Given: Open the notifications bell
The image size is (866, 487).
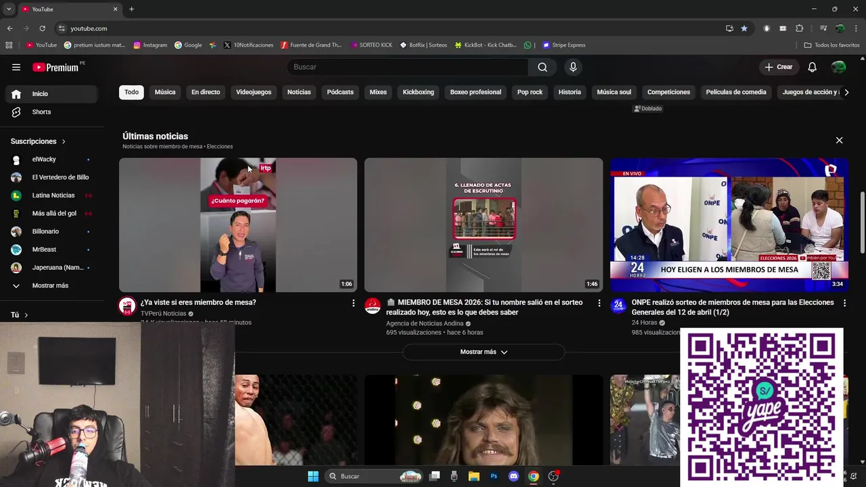Looking at the screenshot, I should (x=813, y=67).
